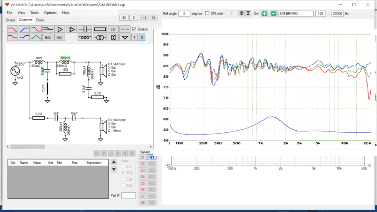Click the Part # input field

pos(128,196)
